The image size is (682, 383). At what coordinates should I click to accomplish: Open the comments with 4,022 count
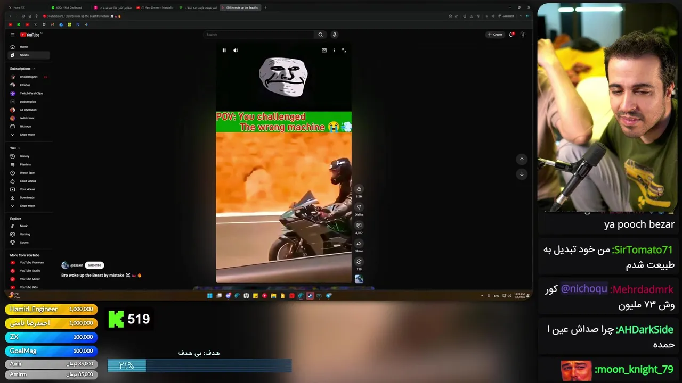359,225
